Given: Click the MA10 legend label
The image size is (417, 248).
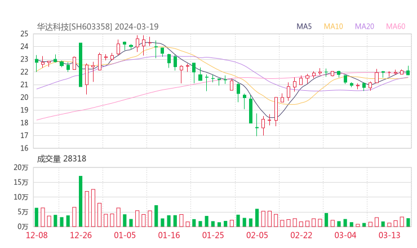Looking at the screenshot, I should point(333,26).
